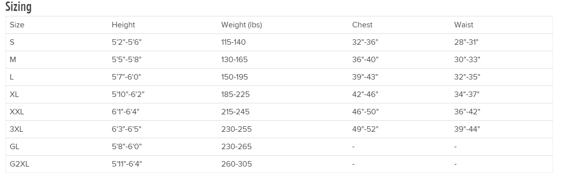Select the XL size row label
561x179 pixels.
tap(14, 94)
